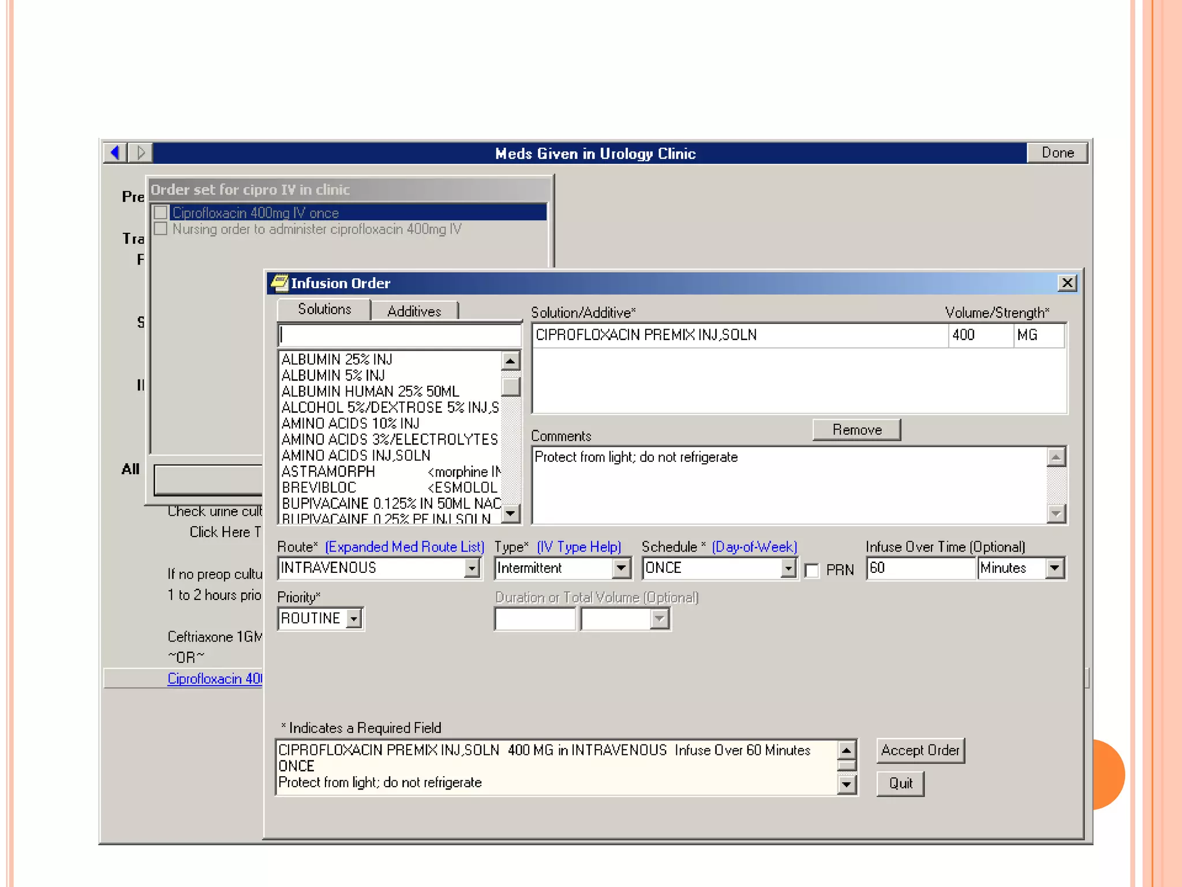The width and height of the screenshot is (1182, 887).
Task: Click the Infusion Order notepad icon
Action: pyautogui.click(x=279, y=283)
